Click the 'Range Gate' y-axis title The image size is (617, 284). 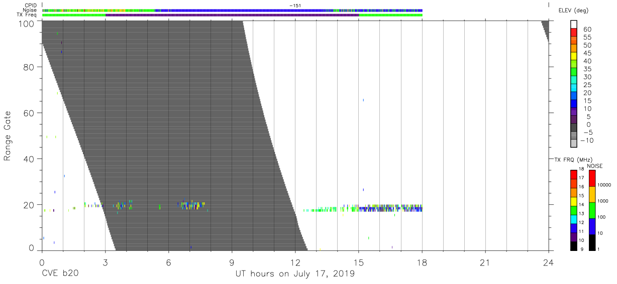coord(8,136)
